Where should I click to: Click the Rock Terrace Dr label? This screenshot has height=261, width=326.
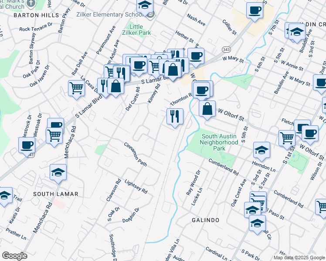coord(36,27)
